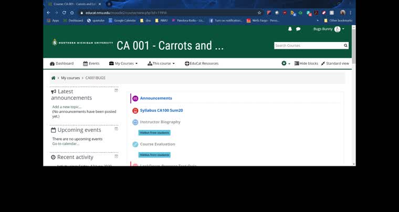This screenshot has height=212, width=399.
Task: Click the Syllabus PDF file icon
Action: tap(135, 110)
